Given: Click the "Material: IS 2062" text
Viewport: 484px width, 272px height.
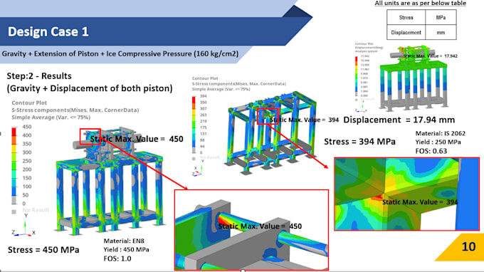Looking at the screenshot, I should (440, 133).
